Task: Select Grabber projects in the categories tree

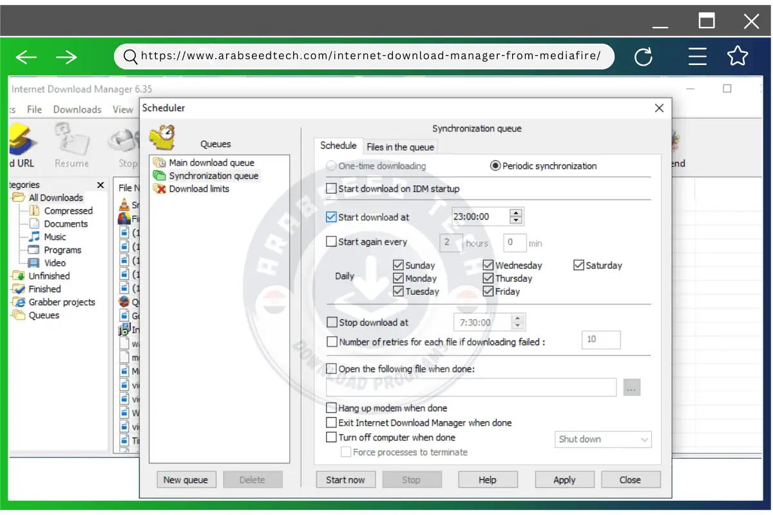Action: tap(61, 302)
